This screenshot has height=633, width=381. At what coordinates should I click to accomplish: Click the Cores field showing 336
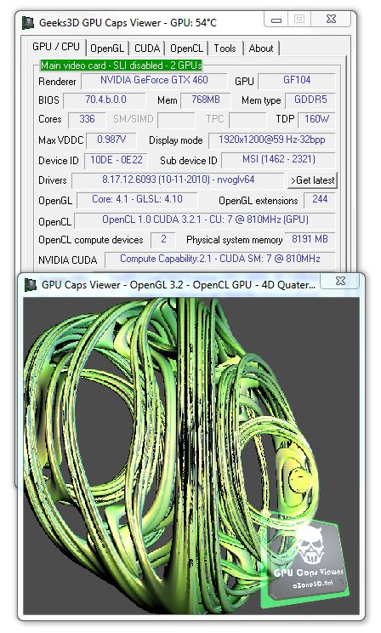point(87,119)
